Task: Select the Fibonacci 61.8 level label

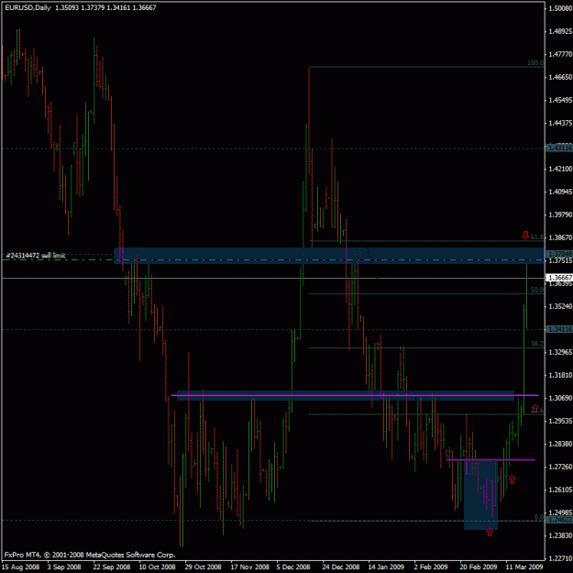Action: click(x=537, y=237)
